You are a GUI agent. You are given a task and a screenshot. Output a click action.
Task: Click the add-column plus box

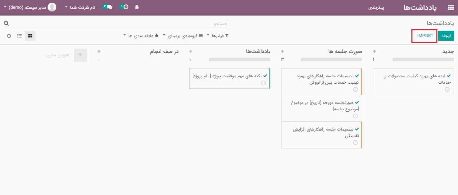(80, 55)
